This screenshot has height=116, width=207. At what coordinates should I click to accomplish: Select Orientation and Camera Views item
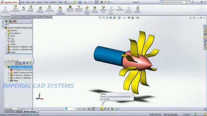[x=23, y=70]
